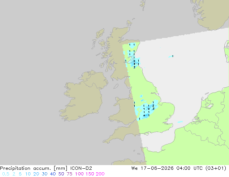Click the 5 mm legend value
229x177 pixels.
click(20, 174)
